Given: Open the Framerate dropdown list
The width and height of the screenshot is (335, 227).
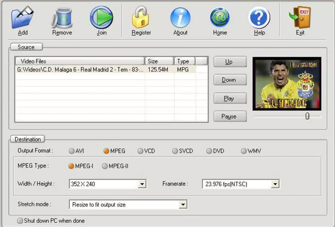Looking at the screenshot, I should [275, 184].
